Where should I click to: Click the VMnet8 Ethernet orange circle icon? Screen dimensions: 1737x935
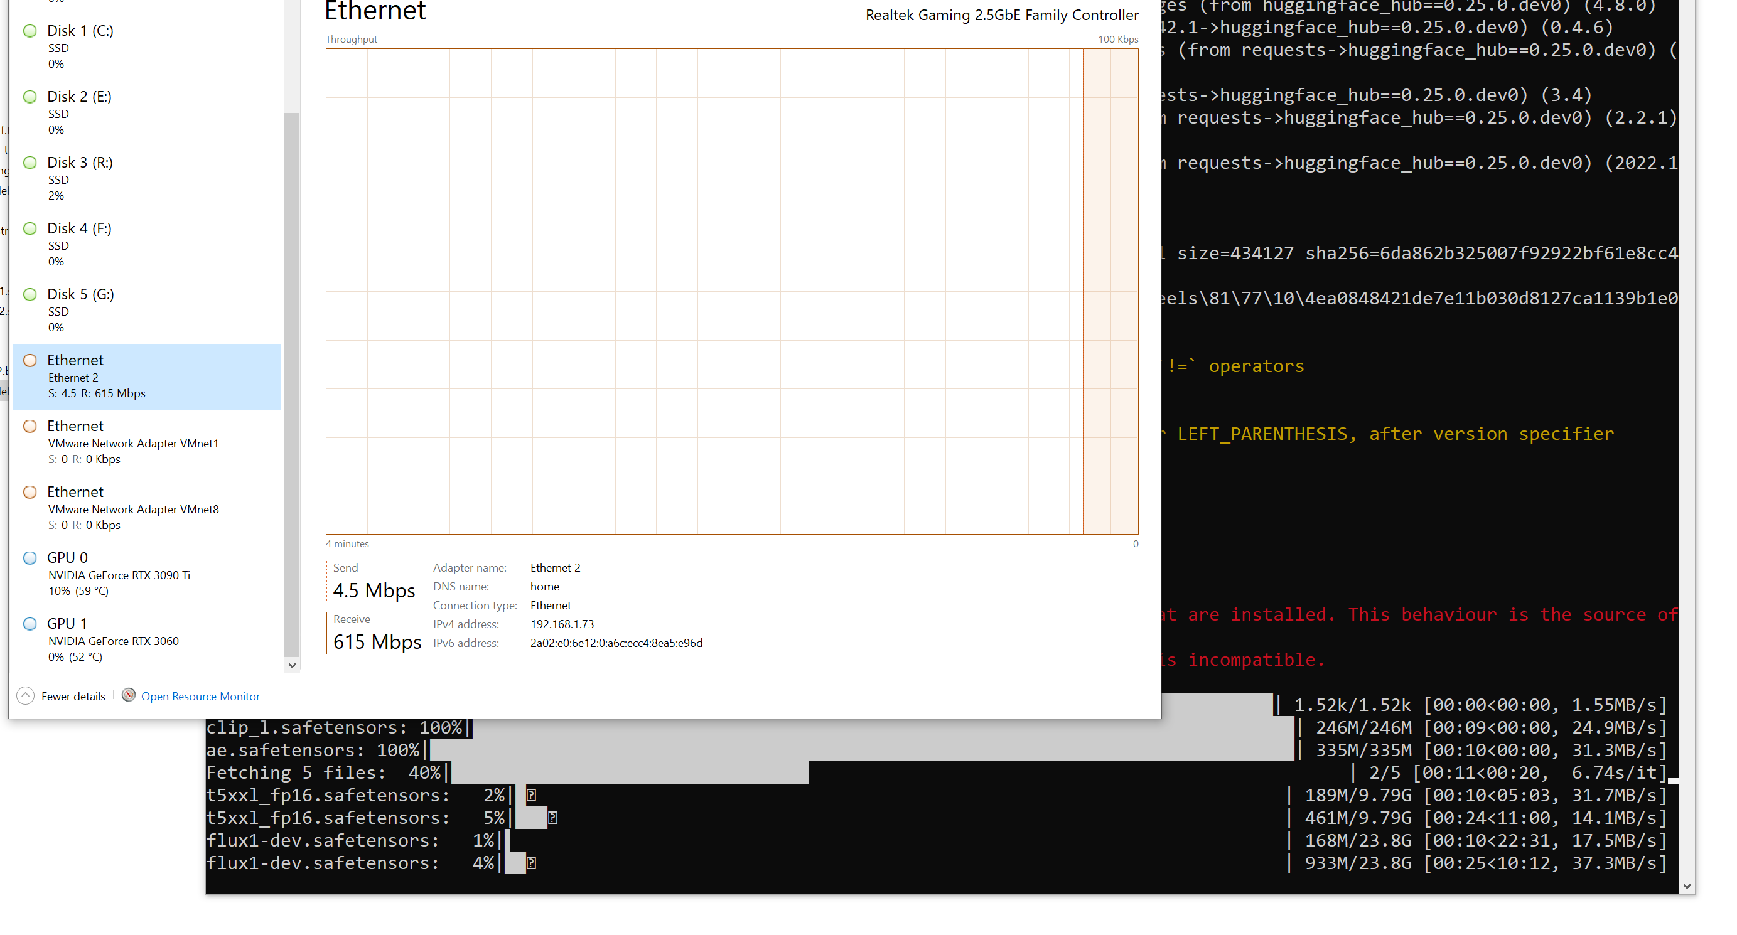click(30, 492)
